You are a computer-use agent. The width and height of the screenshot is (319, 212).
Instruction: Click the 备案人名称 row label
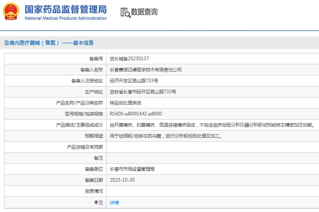[x=92, y=70]
